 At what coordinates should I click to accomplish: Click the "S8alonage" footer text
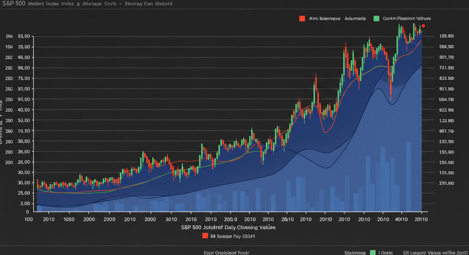355,253
